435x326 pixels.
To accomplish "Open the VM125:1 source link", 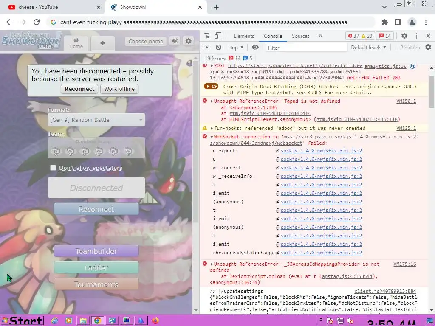I will pos(406,128).
